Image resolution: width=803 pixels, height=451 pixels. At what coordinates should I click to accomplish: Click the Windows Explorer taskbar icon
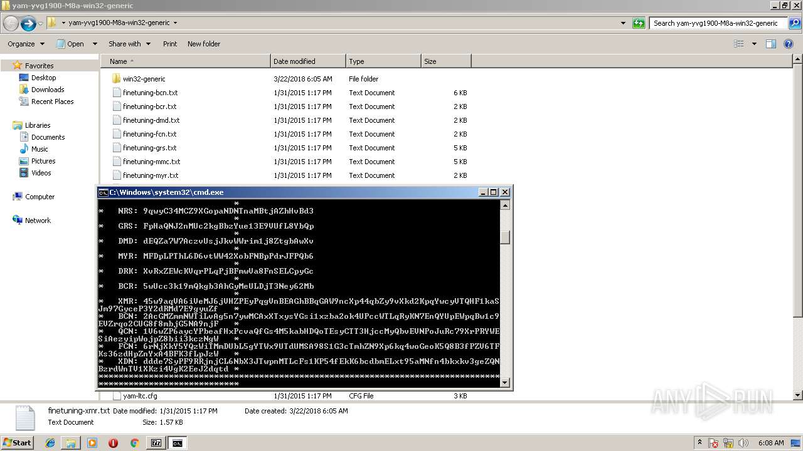pyautogui.click(x=71, y=443)
